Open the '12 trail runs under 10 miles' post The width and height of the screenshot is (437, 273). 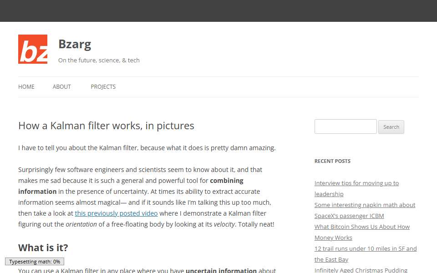click(366, 254)
